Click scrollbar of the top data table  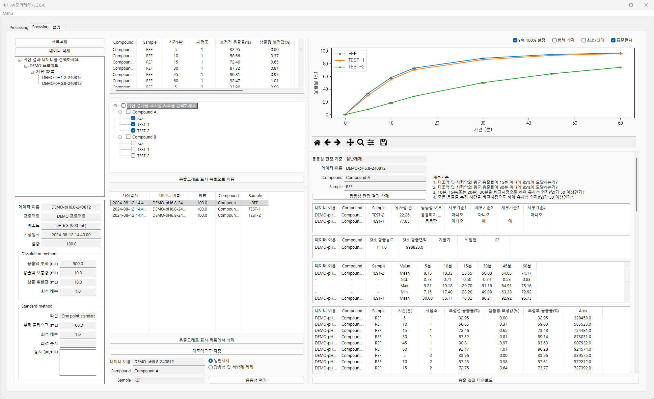[301, 46]
